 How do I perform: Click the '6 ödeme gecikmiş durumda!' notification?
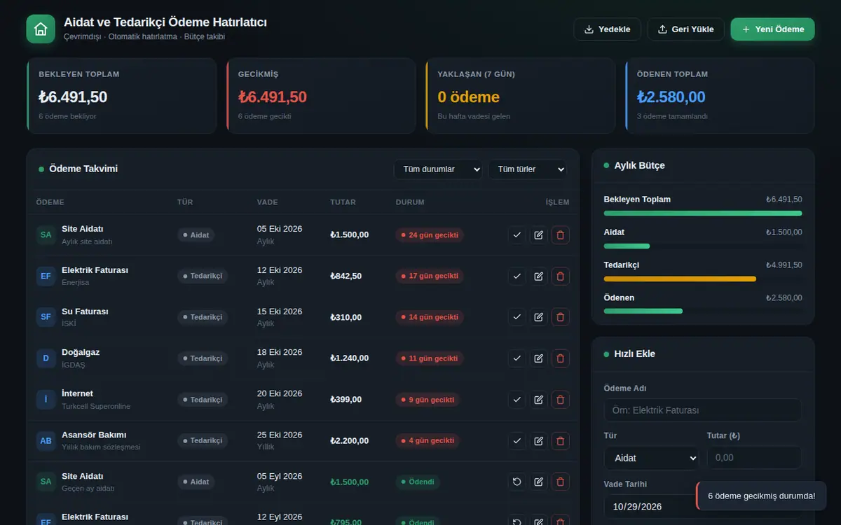tap(761, 496)
